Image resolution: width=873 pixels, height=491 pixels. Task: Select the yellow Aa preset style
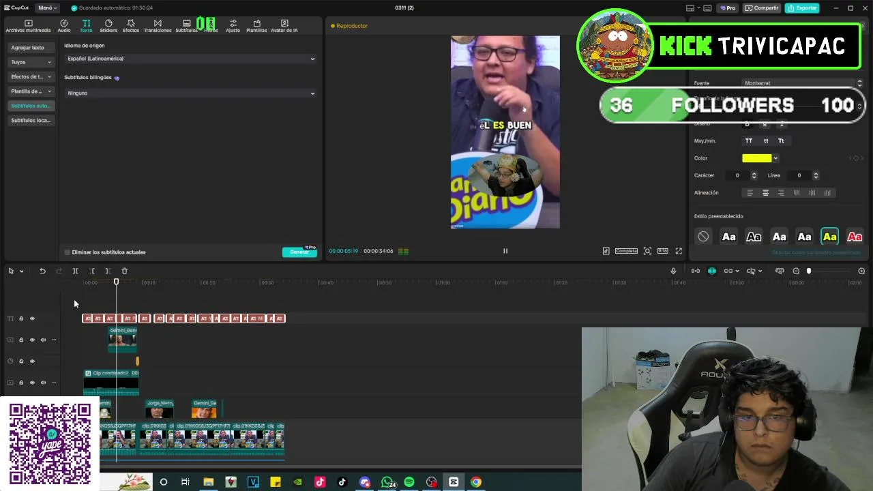coord(829,237)
